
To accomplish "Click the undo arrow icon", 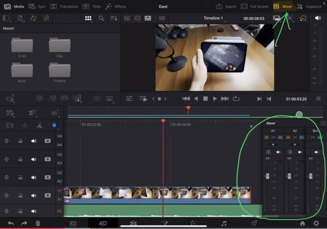I will (11, 224).
